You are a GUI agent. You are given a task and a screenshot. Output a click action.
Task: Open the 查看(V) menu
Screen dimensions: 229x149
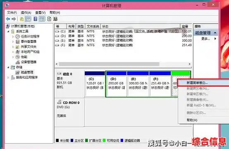[x=41, y=13]
